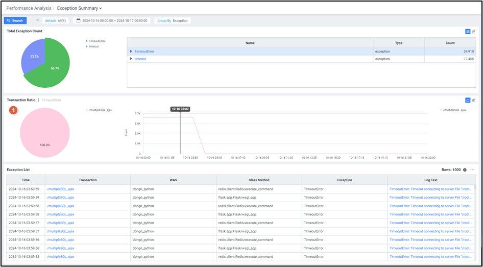Expand the timeout exception row

click(131, 59)
